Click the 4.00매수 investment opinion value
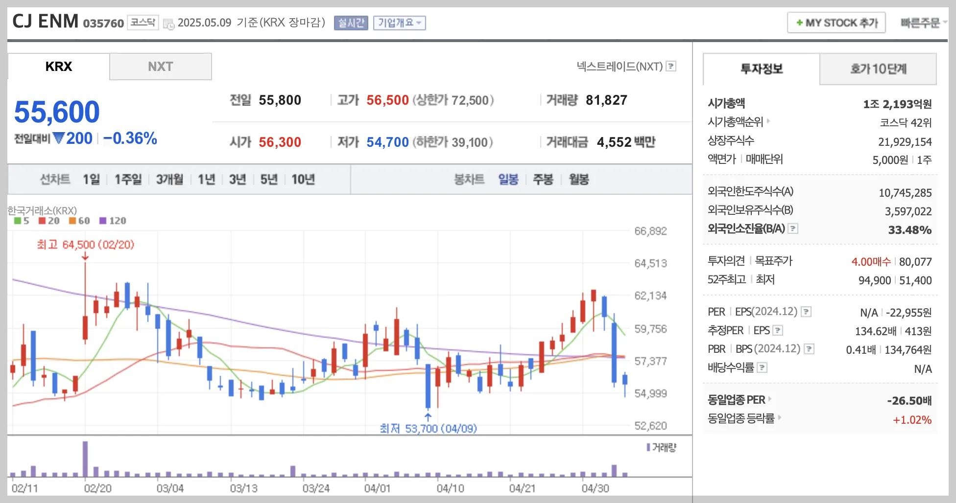Viewport: 956px width, 503px height. (871, 262)
